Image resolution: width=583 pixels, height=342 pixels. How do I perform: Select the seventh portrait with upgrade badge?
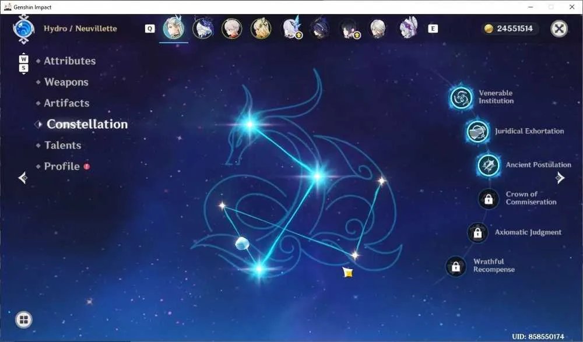[349, 29]
